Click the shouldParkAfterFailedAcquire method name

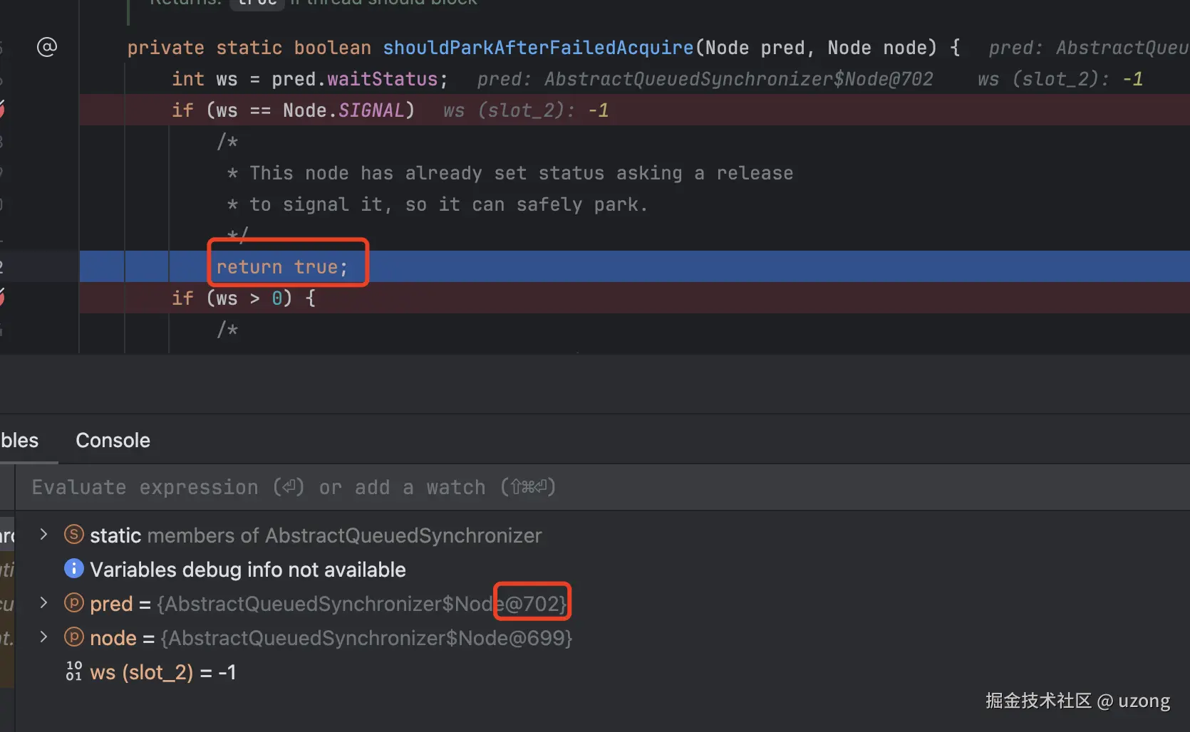pyautogui.click(x=538, y=48)
